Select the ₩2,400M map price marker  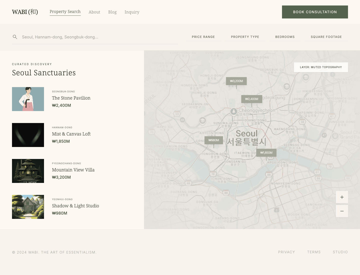tap(251, 99)
